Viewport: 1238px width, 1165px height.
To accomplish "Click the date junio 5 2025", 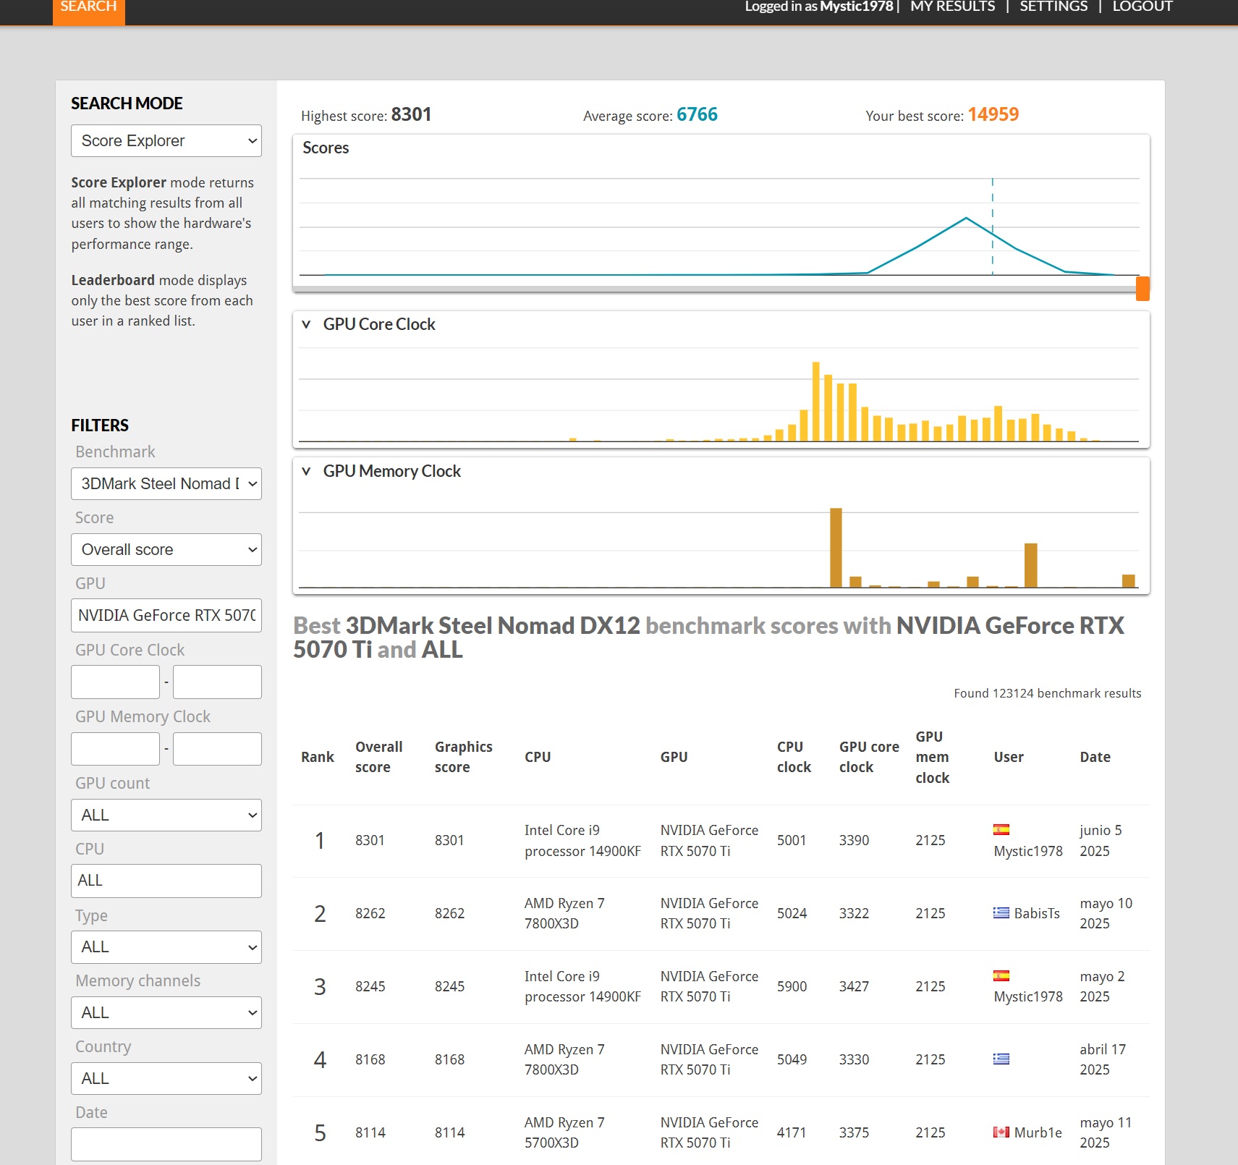I will tap(1101, 841).
